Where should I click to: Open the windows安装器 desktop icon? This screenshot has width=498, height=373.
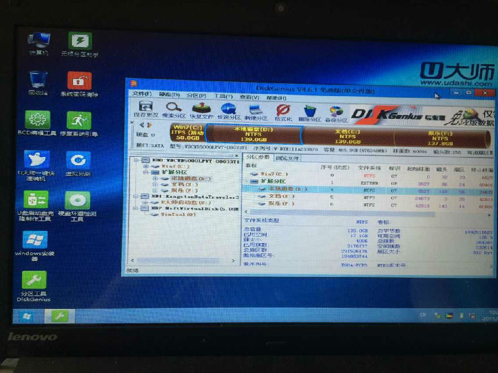point(35,246)
